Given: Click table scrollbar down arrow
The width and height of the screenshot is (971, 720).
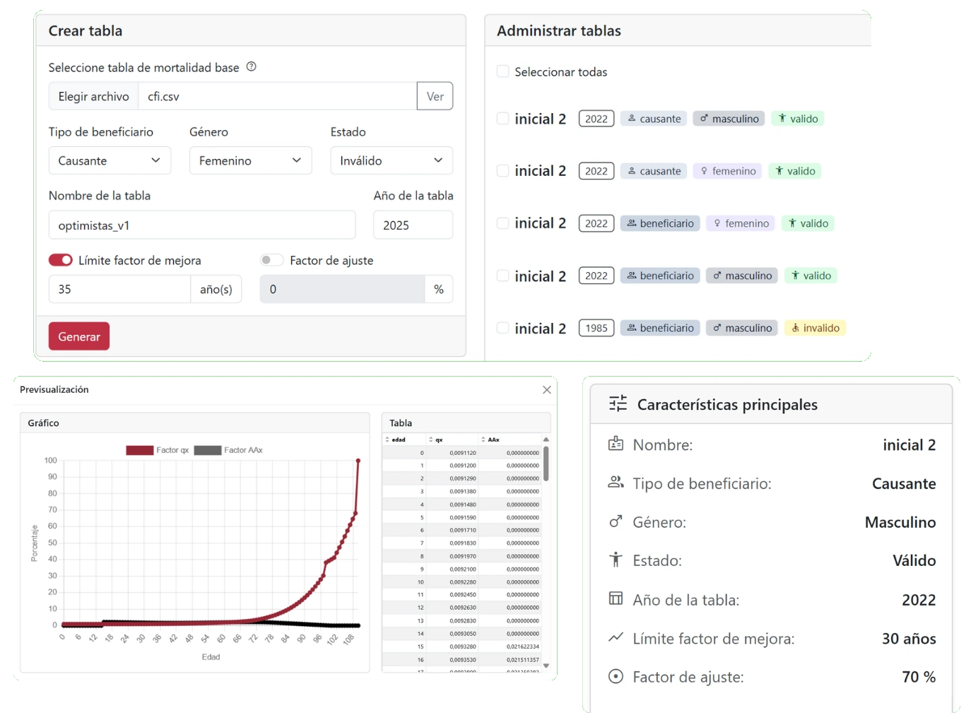Looking at the screenshot, I should tap(546, 665).
